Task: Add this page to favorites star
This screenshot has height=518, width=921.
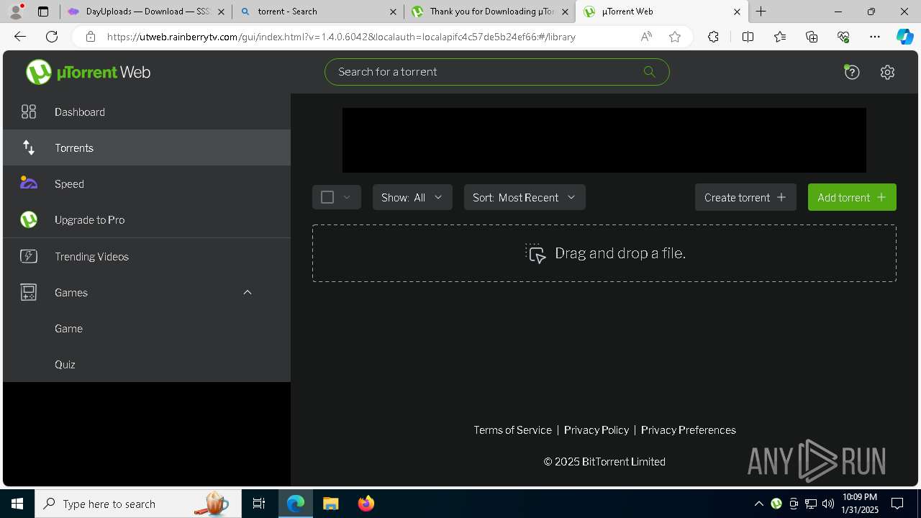Action: click(674, 37)
